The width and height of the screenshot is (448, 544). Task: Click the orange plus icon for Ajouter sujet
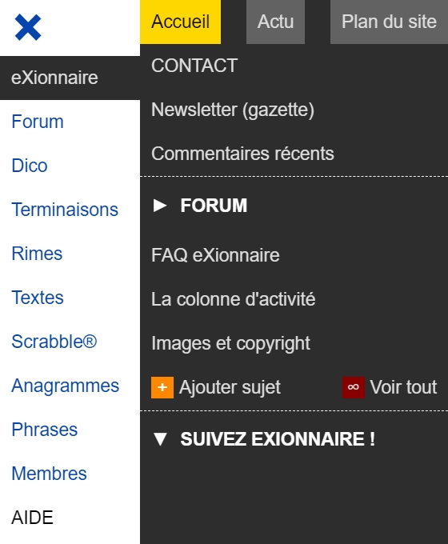pos(162,387)
